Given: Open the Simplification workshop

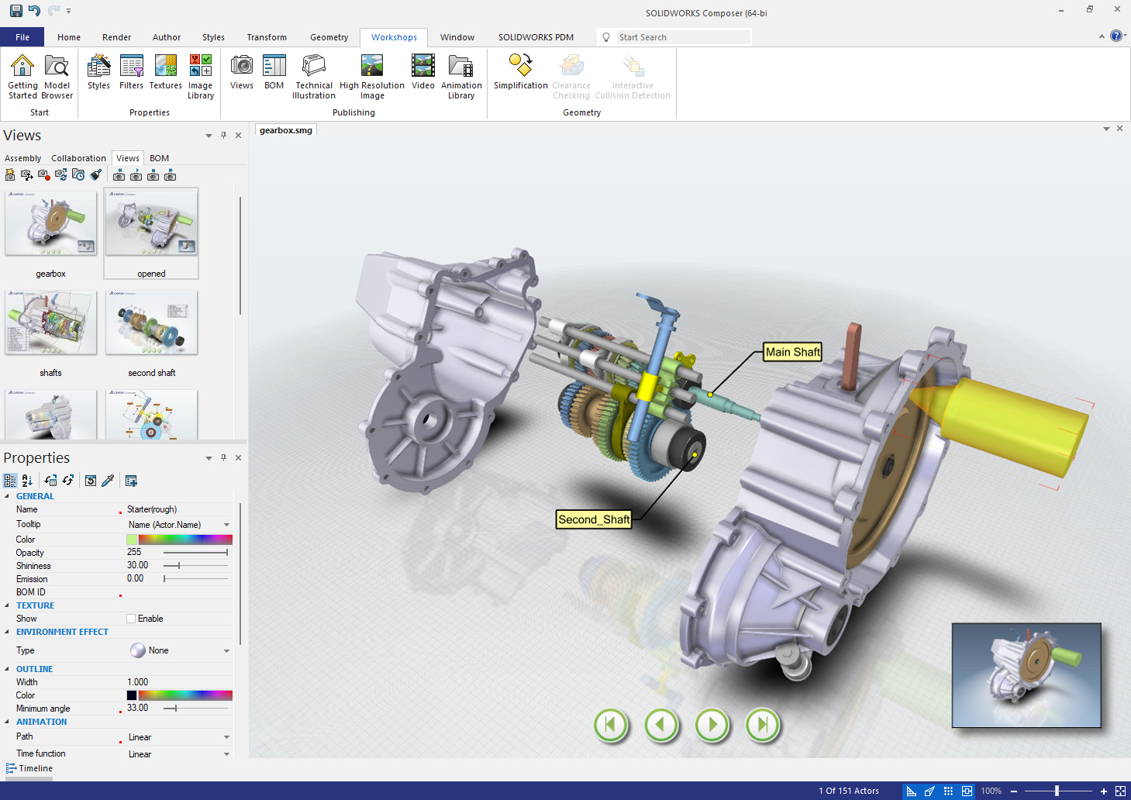Looking at the screenshot, I should point(521,72).
